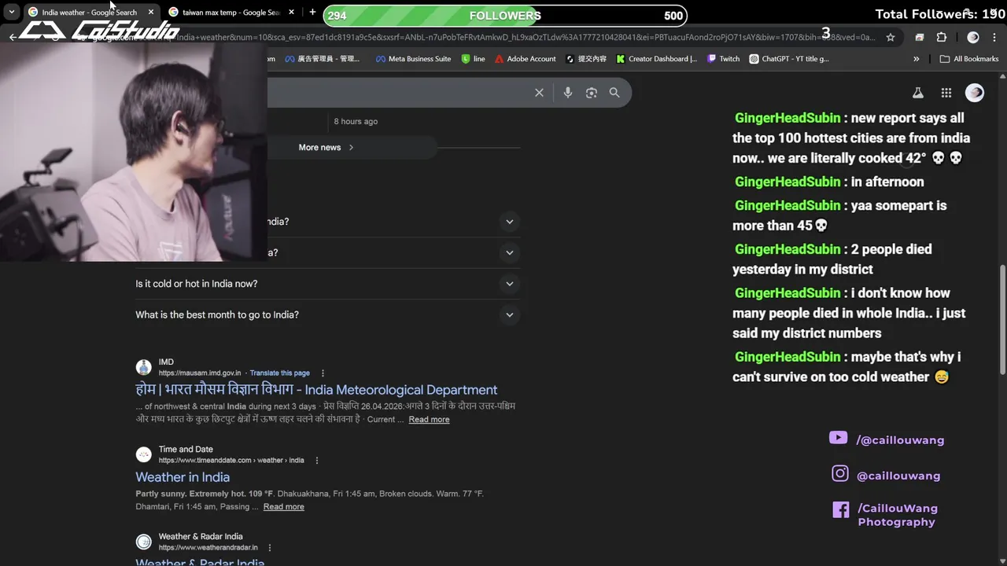This screenshot has width=1007, height=566.
Task: Click the YouTube icon in the overlay
Action: 839,438
